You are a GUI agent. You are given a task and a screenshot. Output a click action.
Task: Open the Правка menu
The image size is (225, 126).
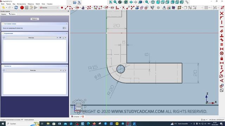tap(8, 4)
